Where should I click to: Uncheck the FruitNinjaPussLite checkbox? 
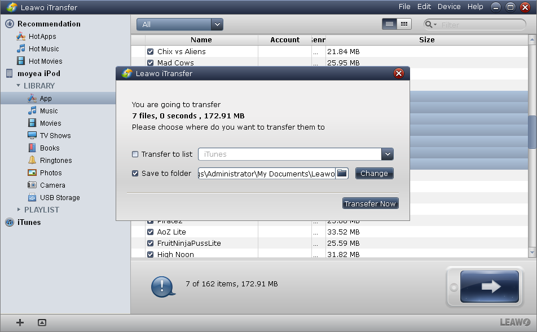coord(151,243)
